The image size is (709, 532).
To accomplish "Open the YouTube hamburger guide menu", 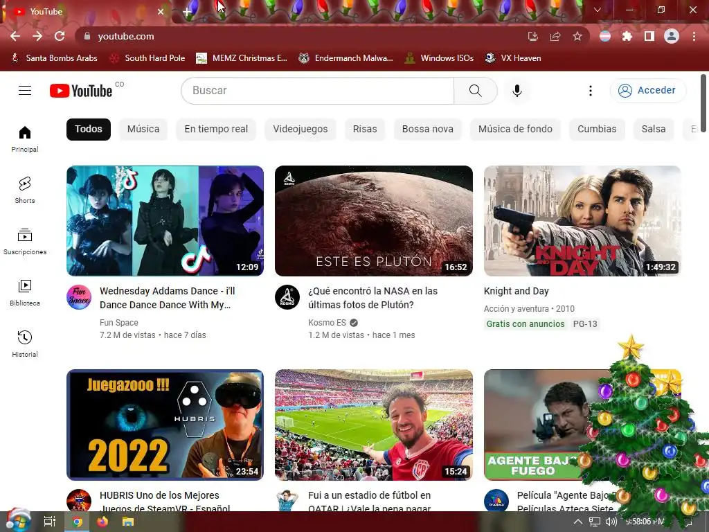I will tap(25, 91).
